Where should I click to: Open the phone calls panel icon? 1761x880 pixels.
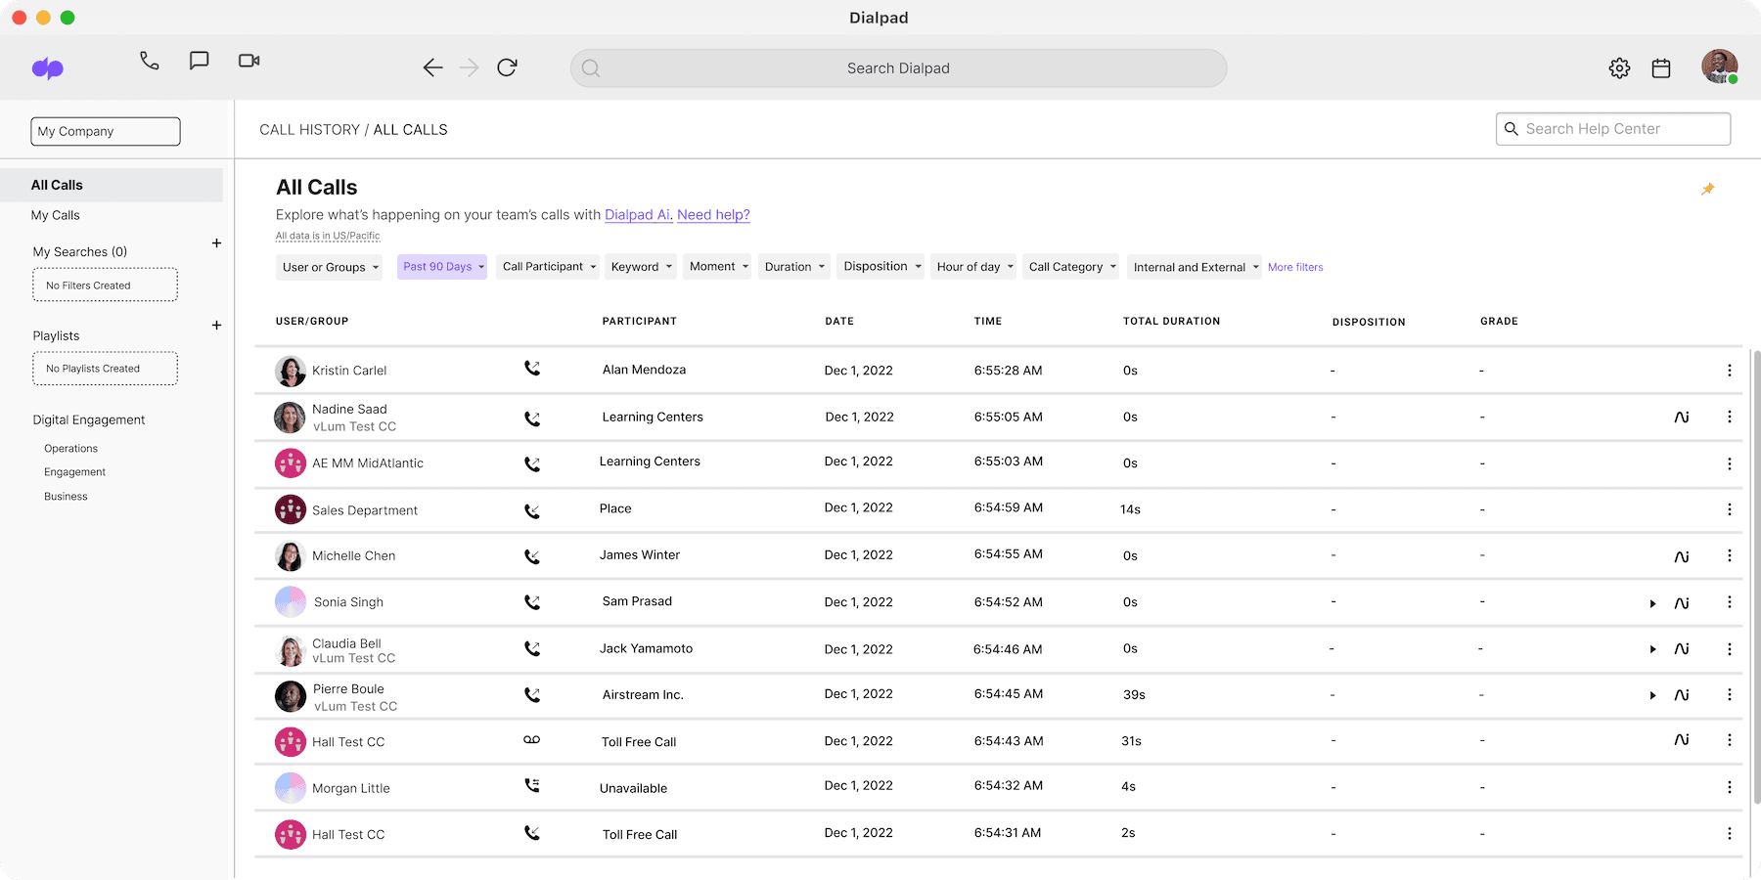(x=149, y=60)
